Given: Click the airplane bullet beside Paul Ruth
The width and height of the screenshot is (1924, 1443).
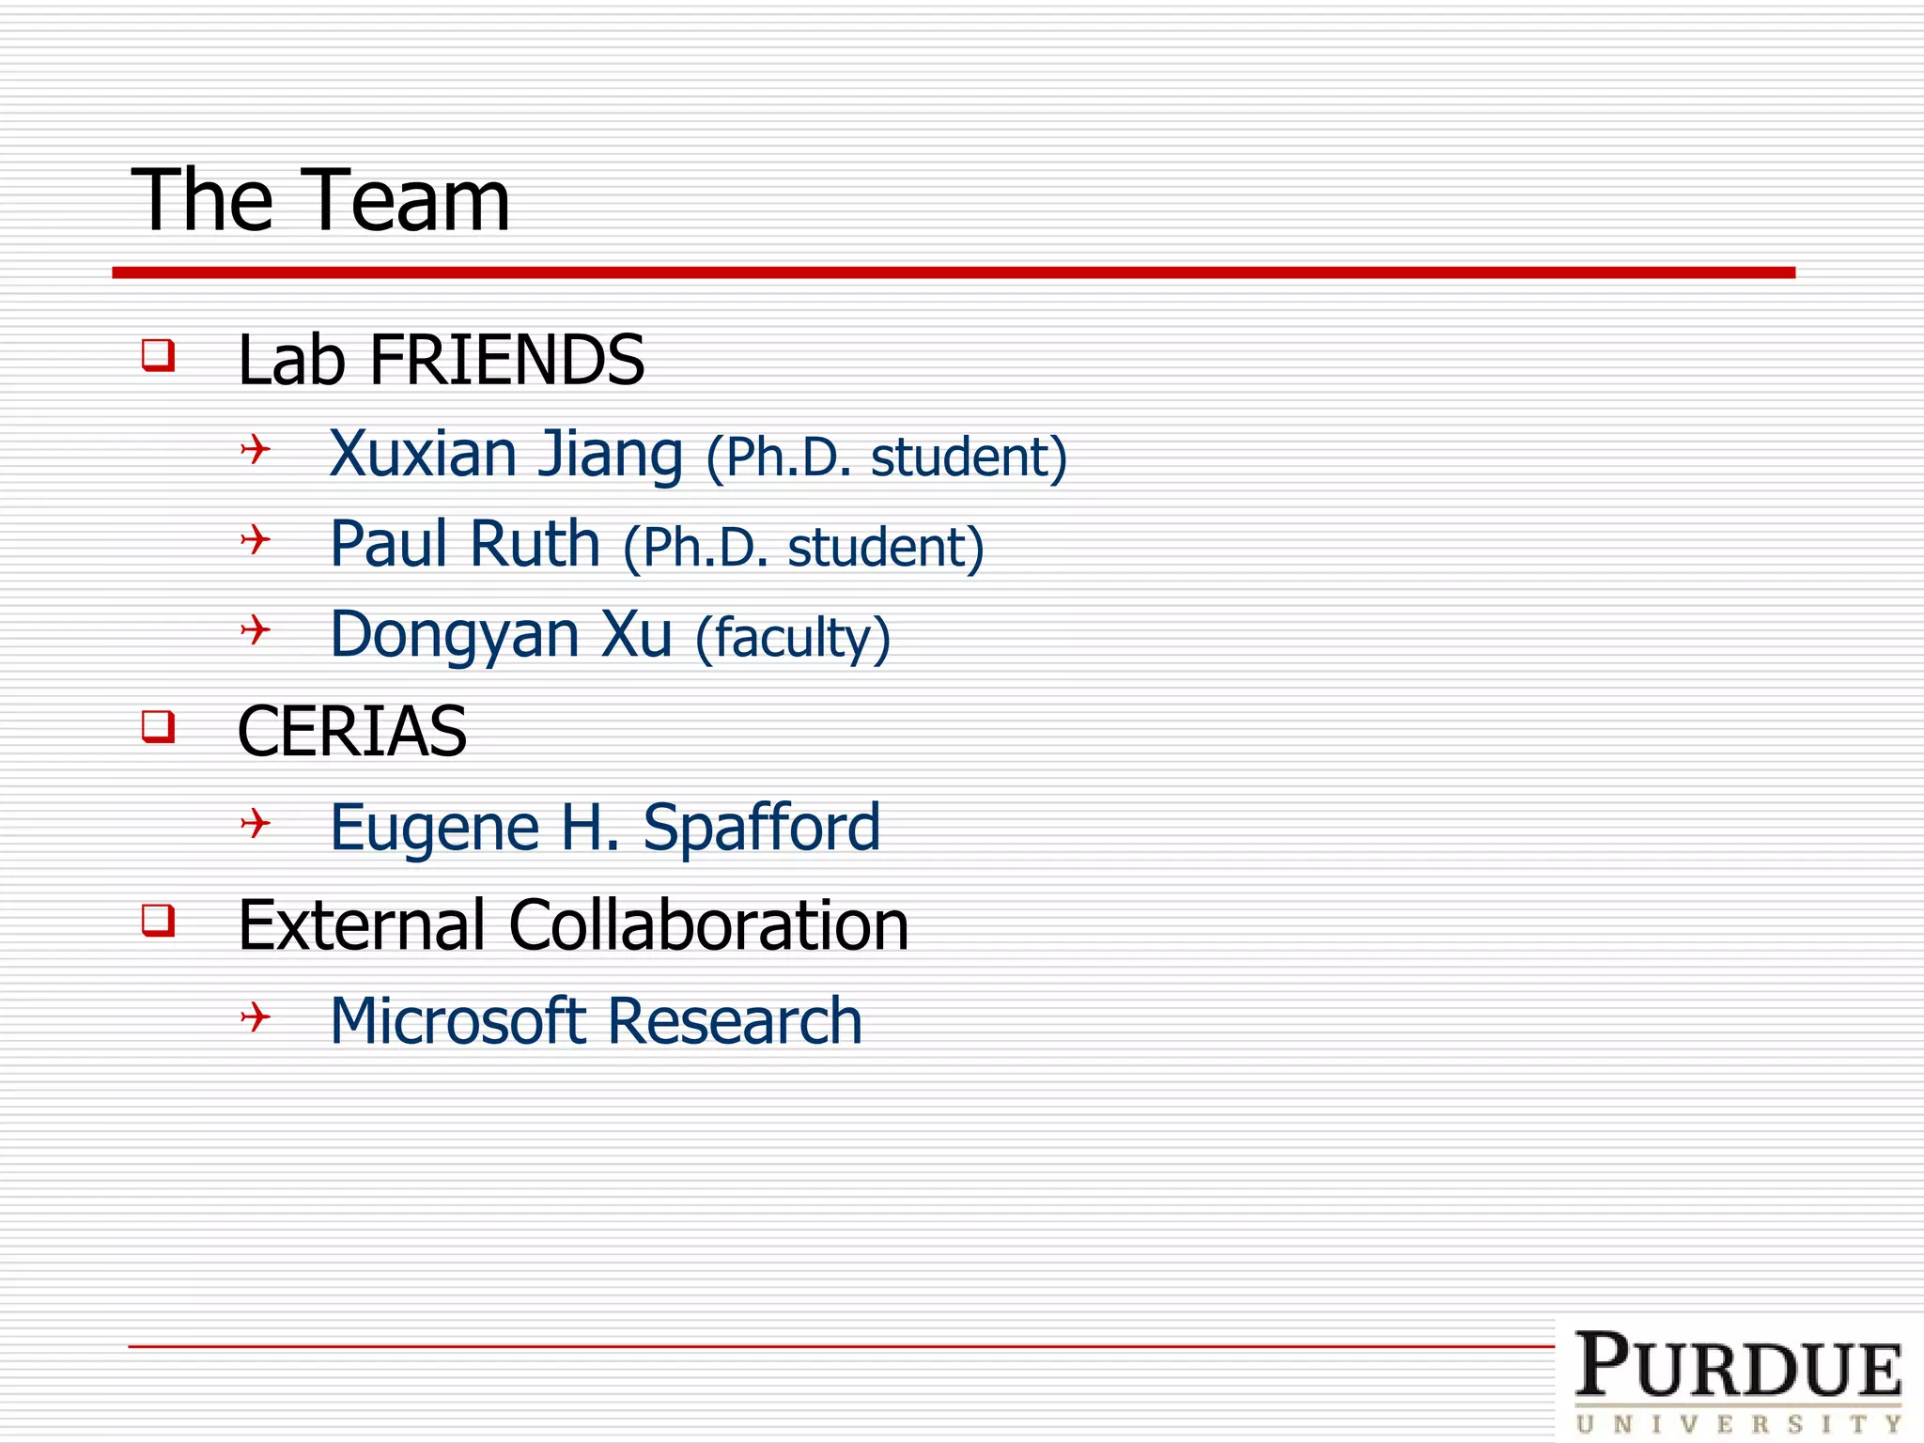Looking at the screenshot, I should [x=255, y=539].
